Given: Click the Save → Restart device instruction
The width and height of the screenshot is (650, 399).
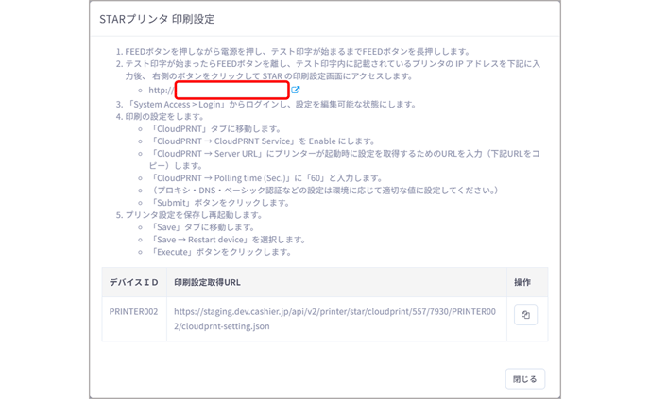Looking at the screenshot, I should click(228, 240).
